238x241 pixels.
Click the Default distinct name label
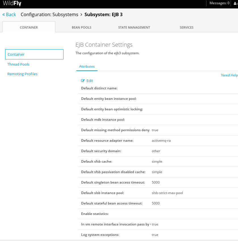click(x=99, y=88)
